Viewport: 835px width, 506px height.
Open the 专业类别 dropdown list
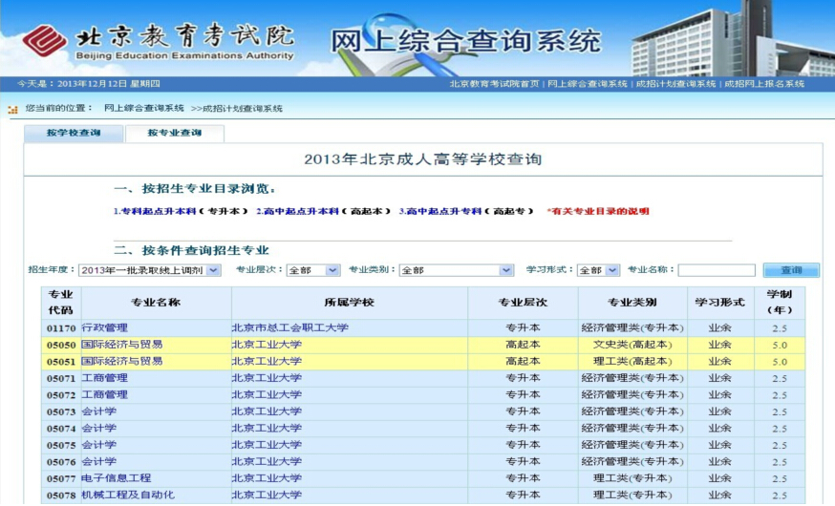coord(456,270)
